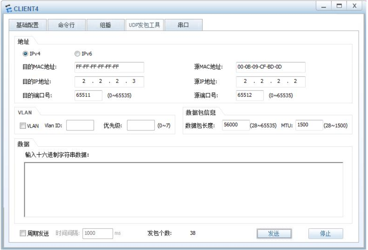368x250 pixels.
Task: Click the 优先级 input box
Action: coord(141,125)
